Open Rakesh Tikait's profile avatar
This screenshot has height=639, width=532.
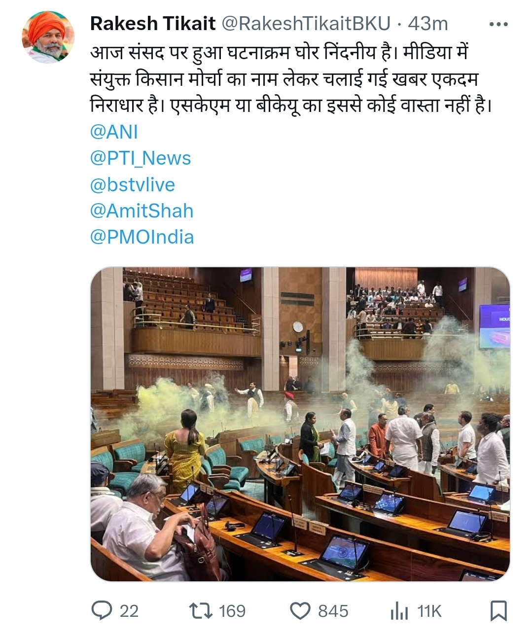(x=48, y=37)
